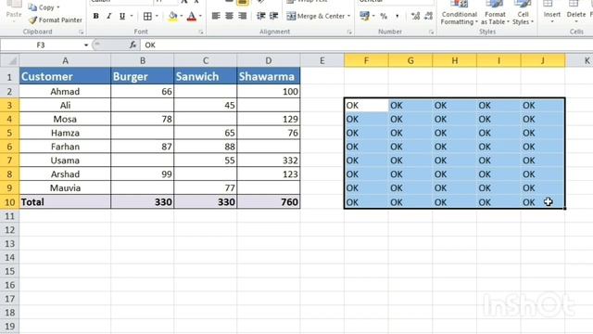Toggle bold formatting button
The image size is (593, 334).
(x=96, y=17)
